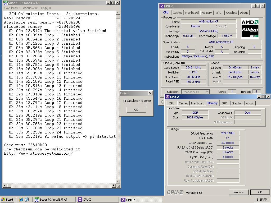
Task: Minimize the Super PI window
Action: pos(108,3)
